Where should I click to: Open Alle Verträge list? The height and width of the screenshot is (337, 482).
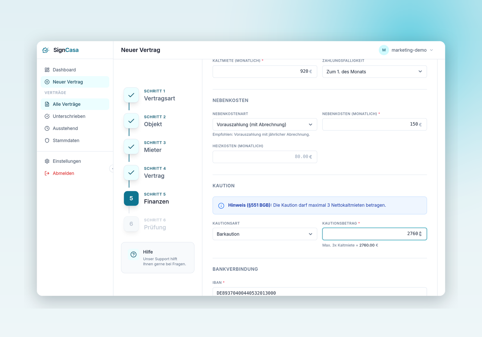(75, 104)
